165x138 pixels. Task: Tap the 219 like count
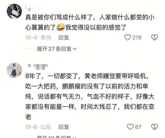[x=137, y=38]
